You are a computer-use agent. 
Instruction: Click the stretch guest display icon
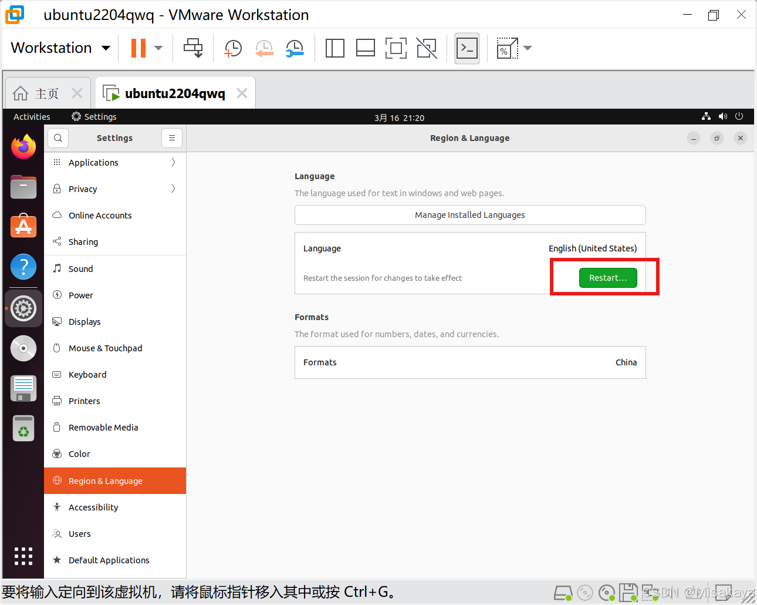(x=507, y=48)
